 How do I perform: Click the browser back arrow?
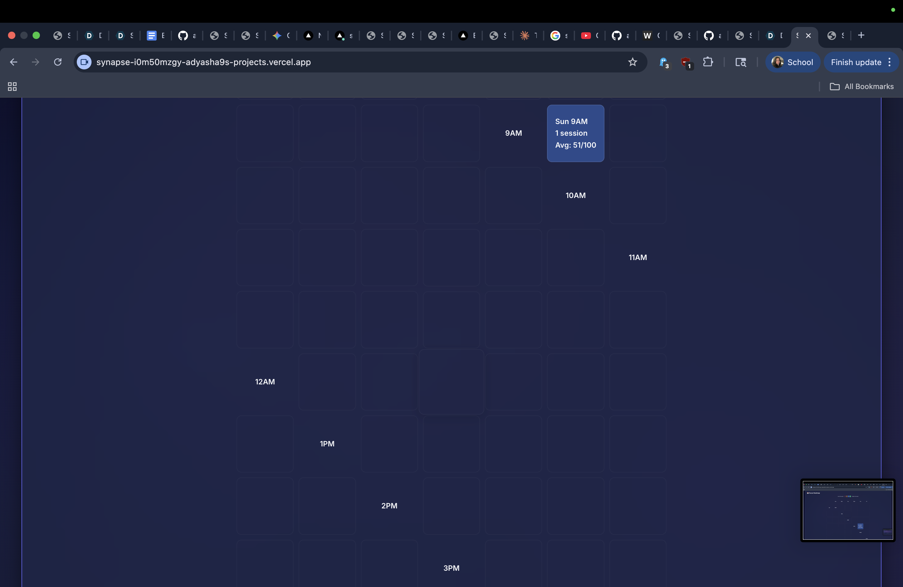pos(14,62)
